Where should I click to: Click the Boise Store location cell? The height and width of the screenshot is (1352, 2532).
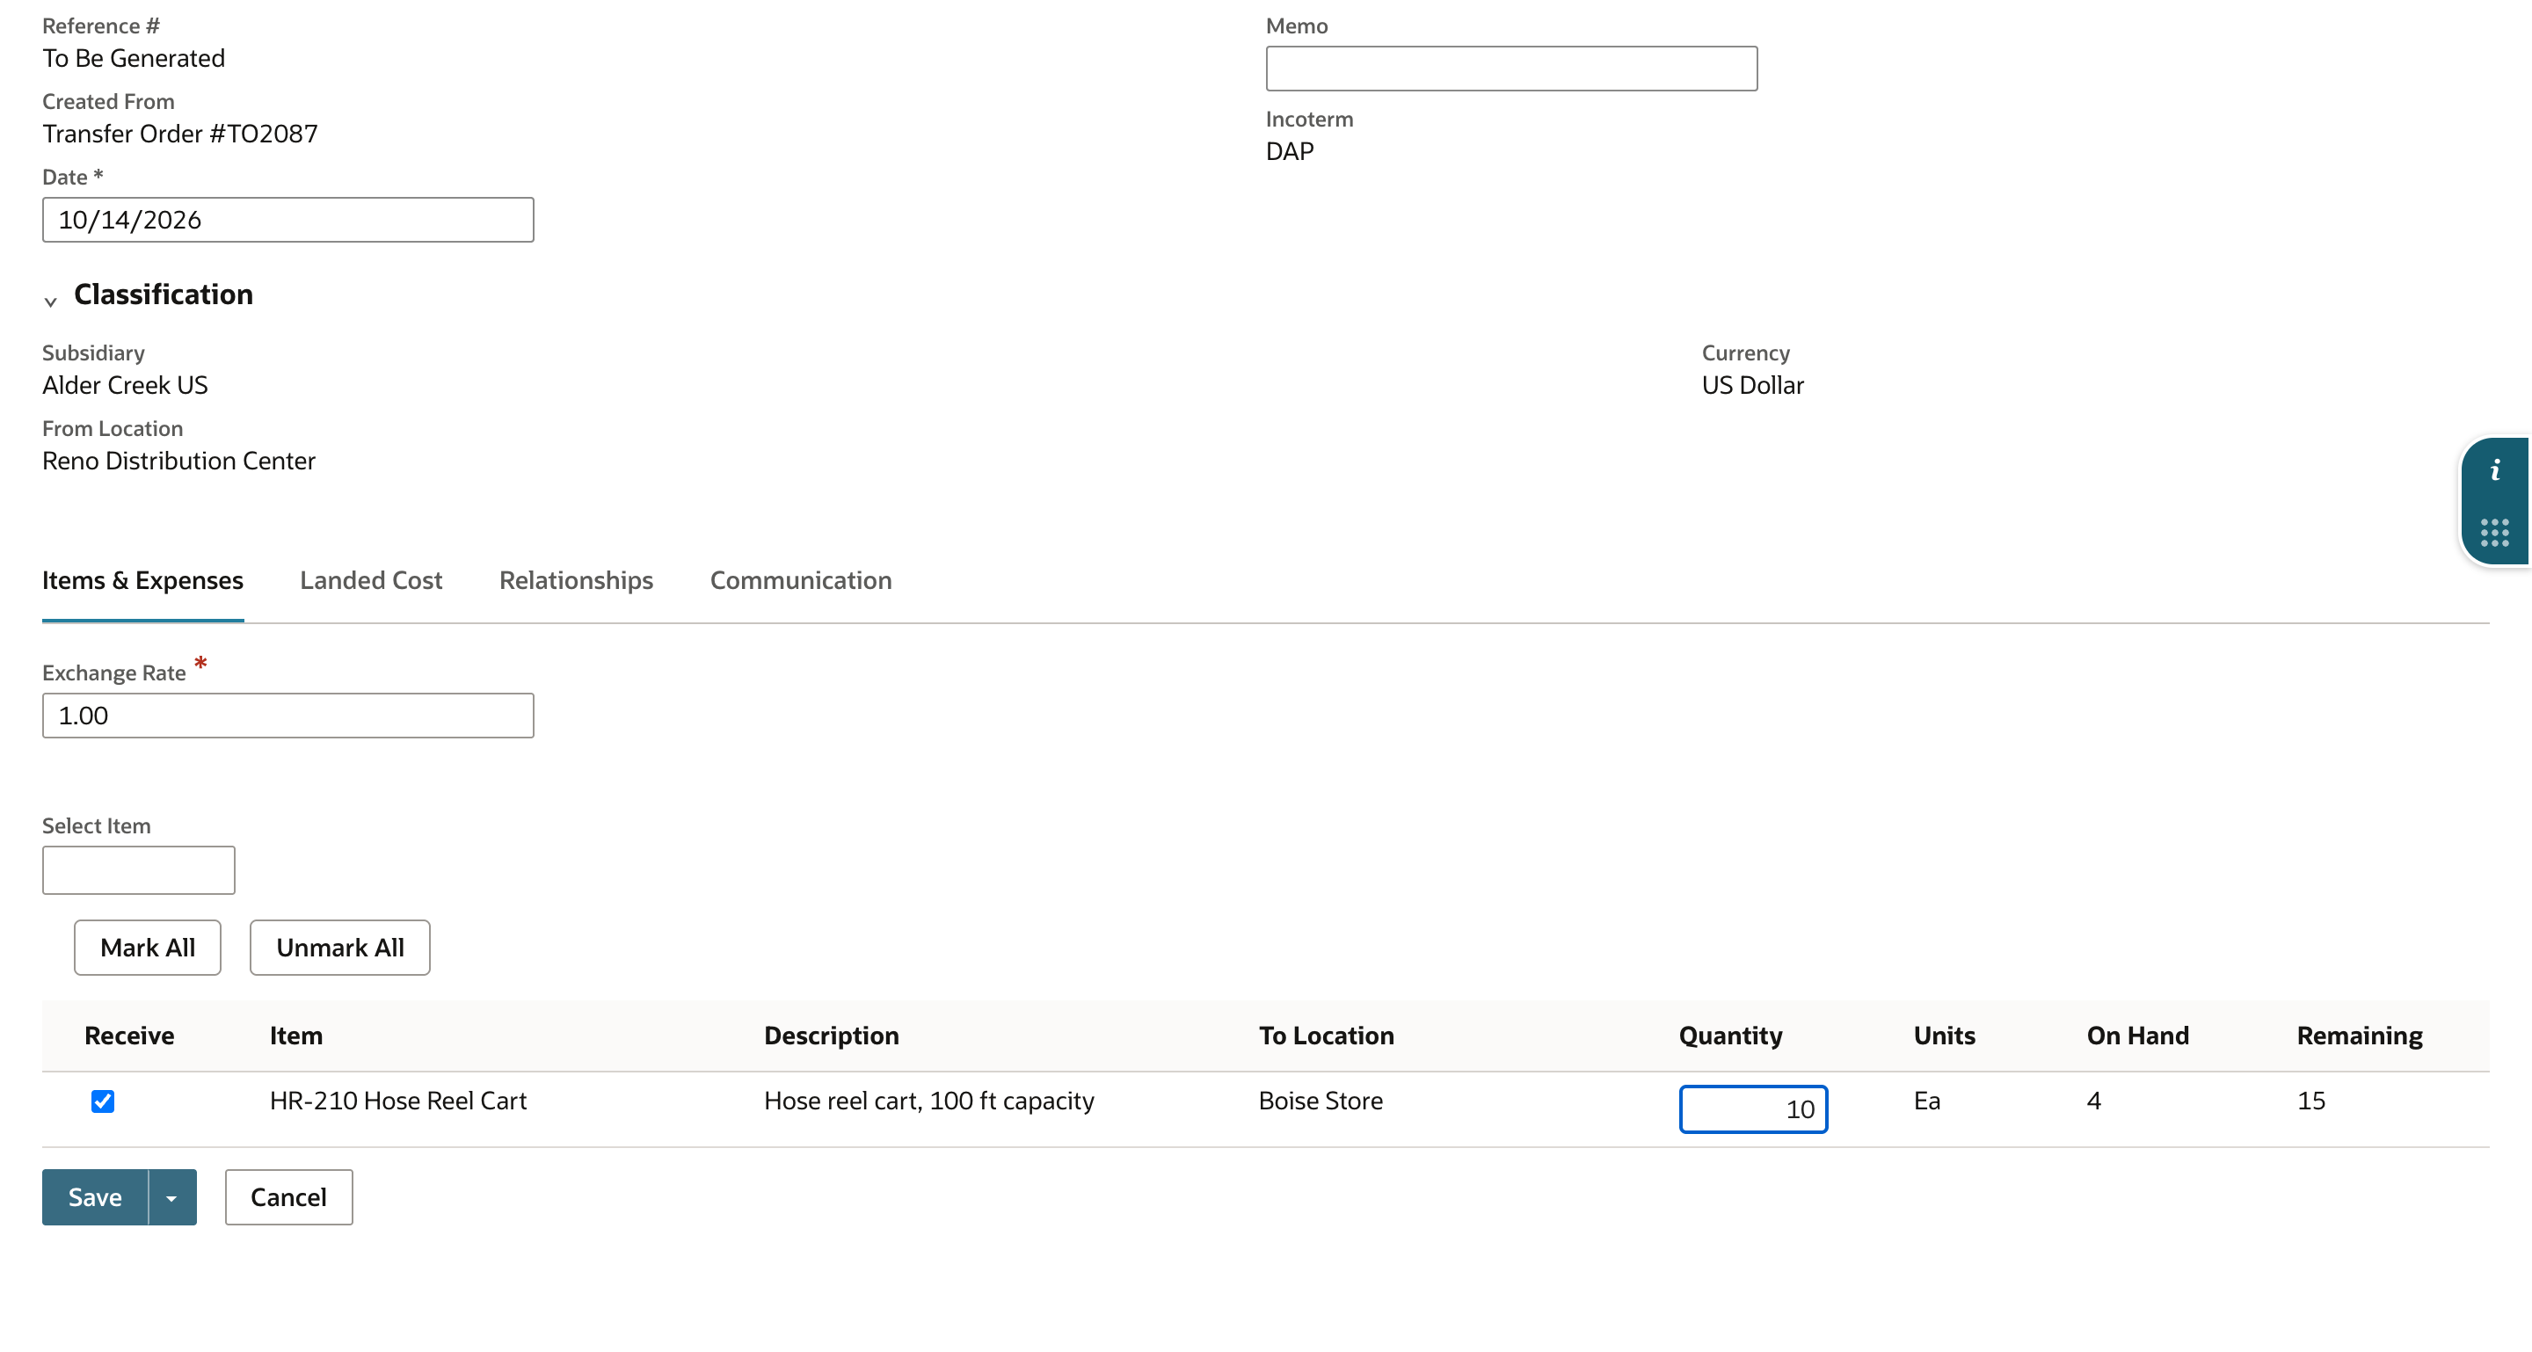[x=1321, y=1101]
